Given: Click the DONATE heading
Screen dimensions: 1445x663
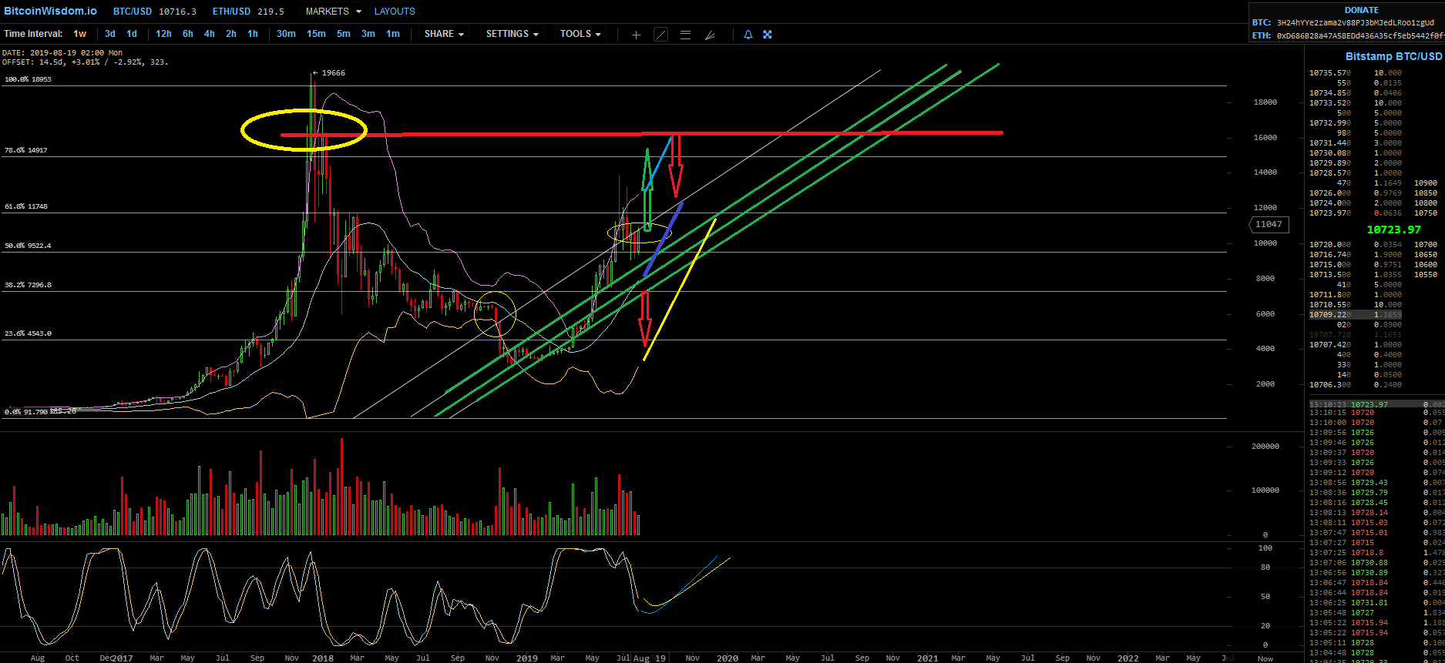Looking at the screenshot, I should [x=1361, y=10].
